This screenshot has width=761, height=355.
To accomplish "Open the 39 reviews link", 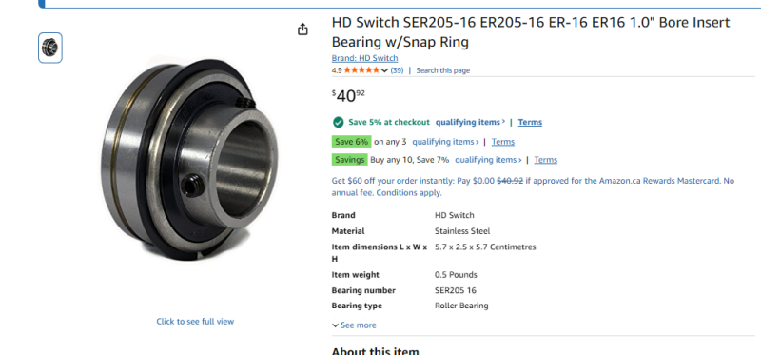I will pos(397,70).
